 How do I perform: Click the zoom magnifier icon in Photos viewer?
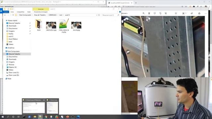point(143,13)
